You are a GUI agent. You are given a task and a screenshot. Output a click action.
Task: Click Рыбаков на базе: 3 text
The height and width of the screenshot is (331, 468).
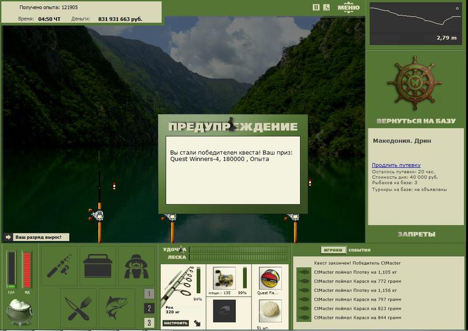(x=394, y=182)
